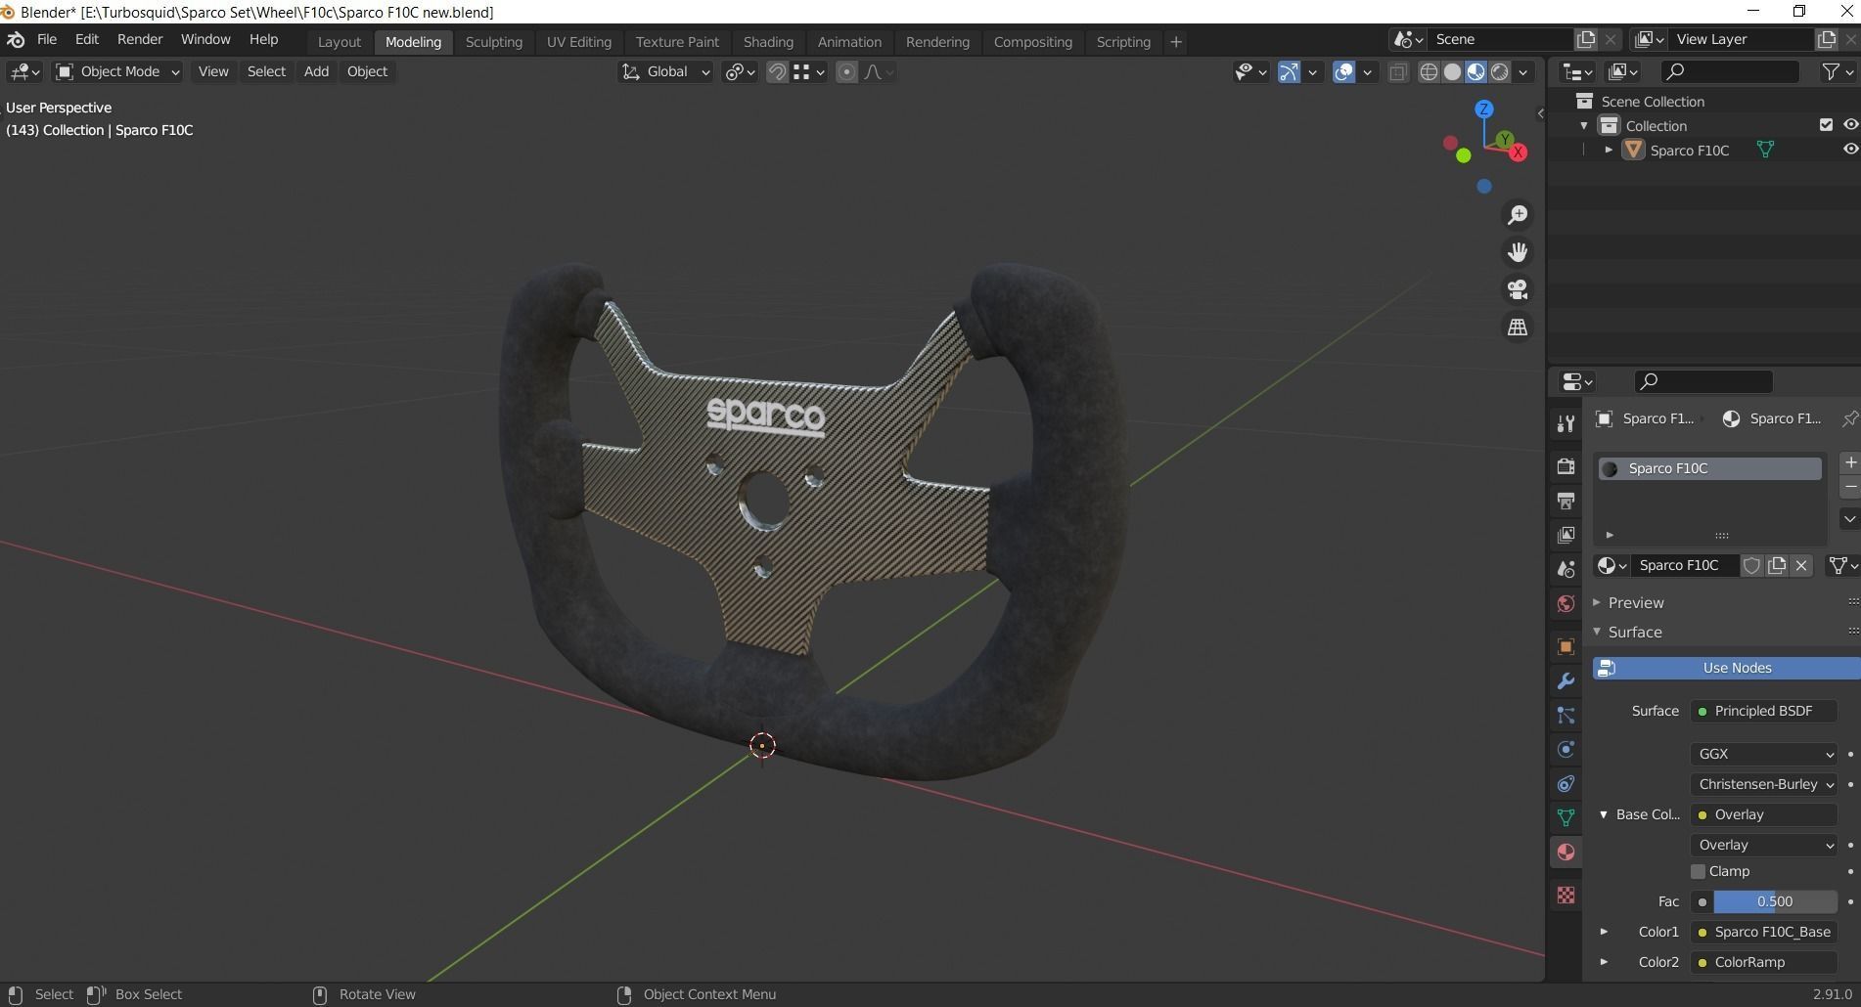
Task: Adjust the Fac 0.500 slider
Action: [1775, 901]
